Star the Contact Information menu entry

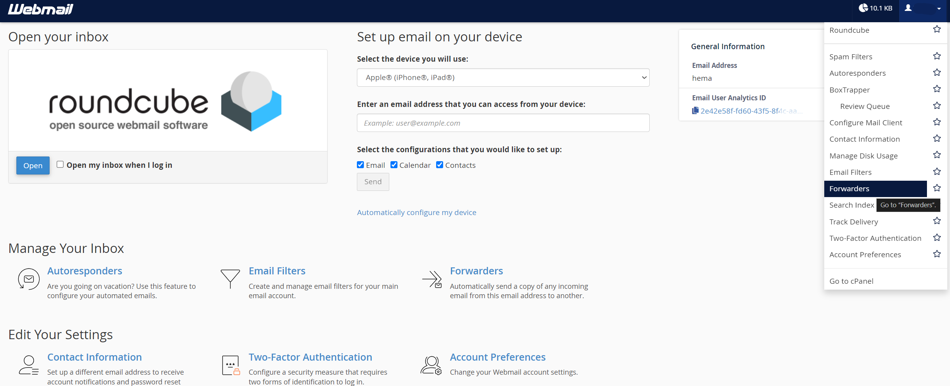click(937, 138)
